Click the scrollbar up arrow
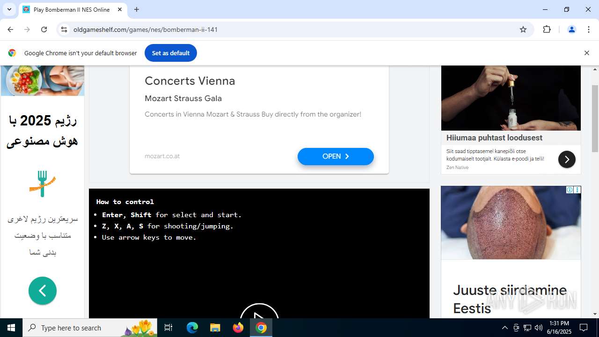The width and height of the screenshot is (599, 337). pos(595,69)
